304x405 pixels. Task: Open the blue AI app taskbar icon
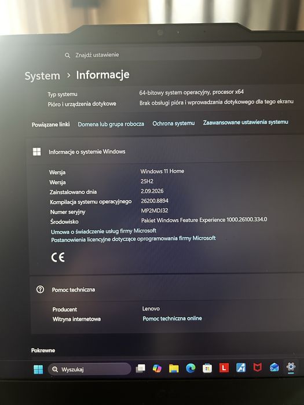click(x=241, y=367)
